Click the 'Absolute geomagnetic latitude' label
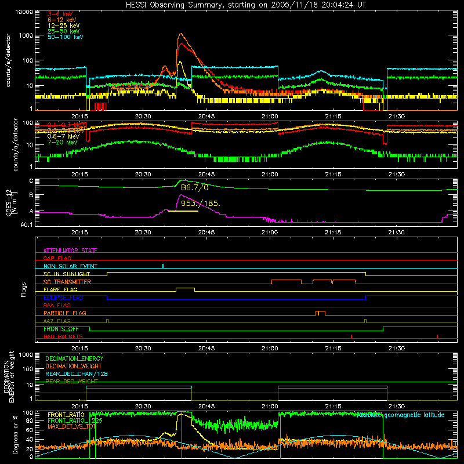464x464 pixels. point(401,415)
